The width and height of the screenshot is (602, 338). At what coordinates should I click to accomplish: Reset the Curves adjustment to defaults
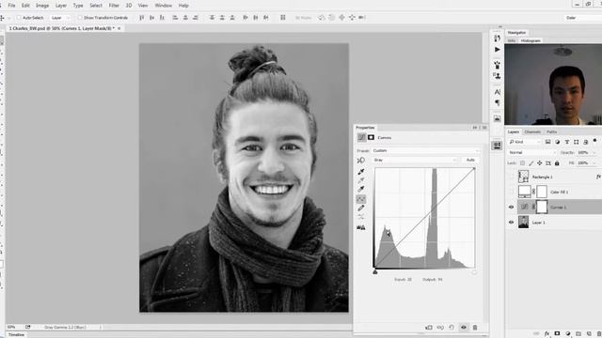pyautogui.click(x=451, y=328)
